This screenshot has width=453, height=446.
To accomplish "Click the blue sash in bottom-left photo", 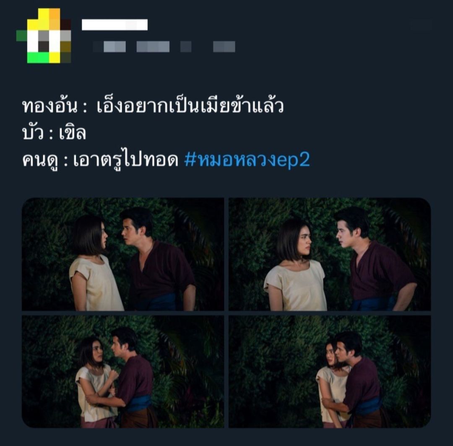I will (138, 404).
